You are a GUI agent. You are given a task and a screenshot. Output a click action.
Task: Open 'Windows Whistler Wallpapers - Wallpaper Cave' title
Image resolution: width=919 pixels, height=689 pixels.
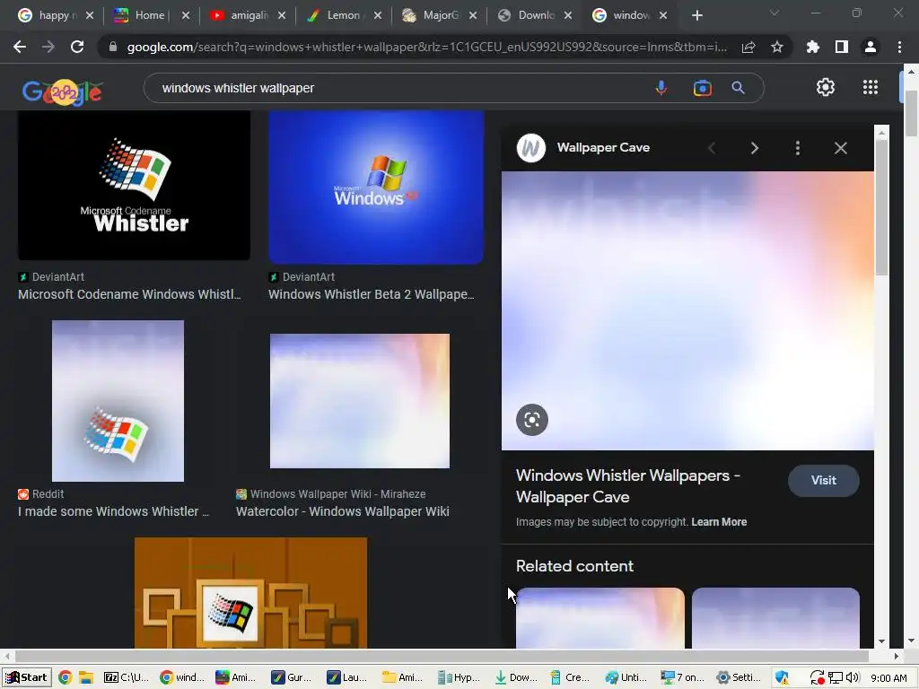pos(628,485)
